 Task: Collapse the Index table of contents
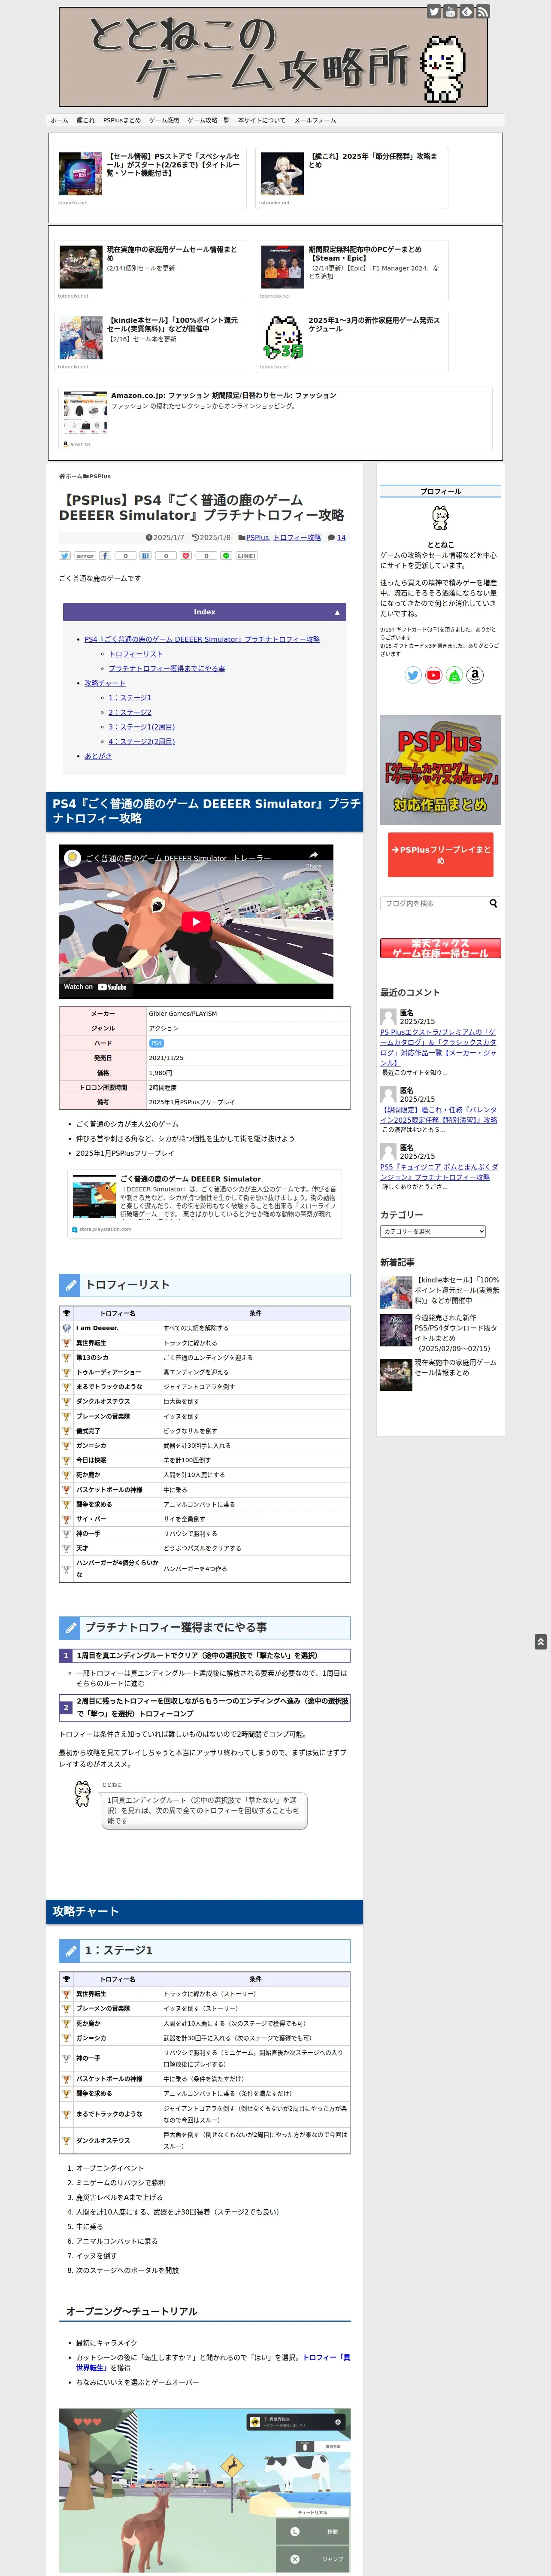coord(337,612)
